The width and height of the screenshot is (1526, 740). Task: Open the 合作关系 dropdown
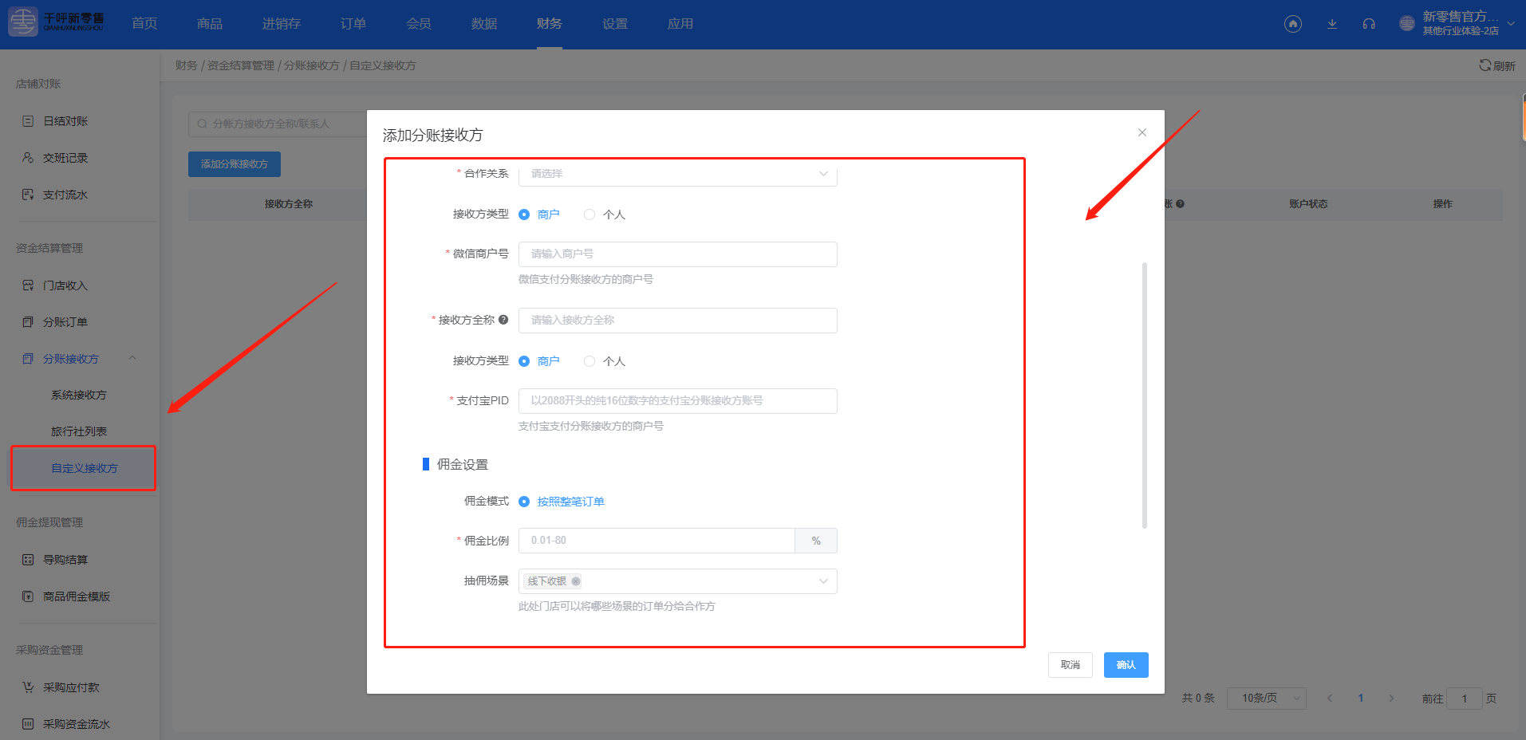click(677, 174)
